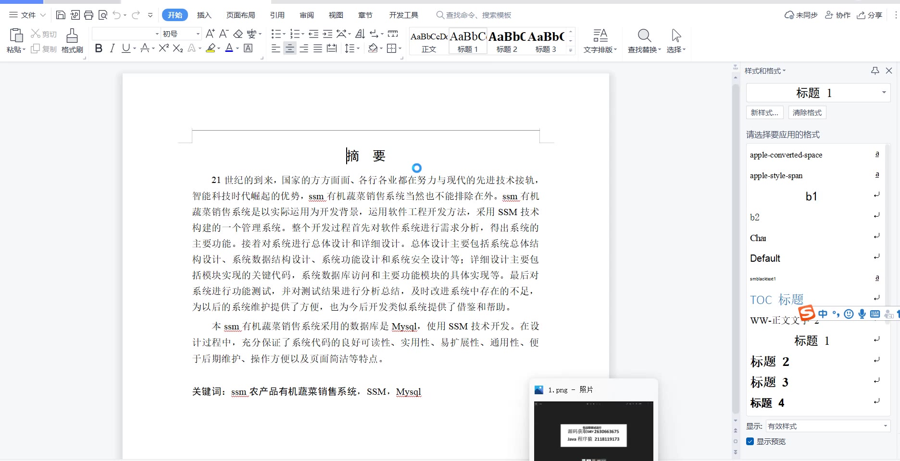Click the character border icon
Image resolution: width=900 pixels, height=461 pixels.
pyautogui.click(x=248, y=48)
